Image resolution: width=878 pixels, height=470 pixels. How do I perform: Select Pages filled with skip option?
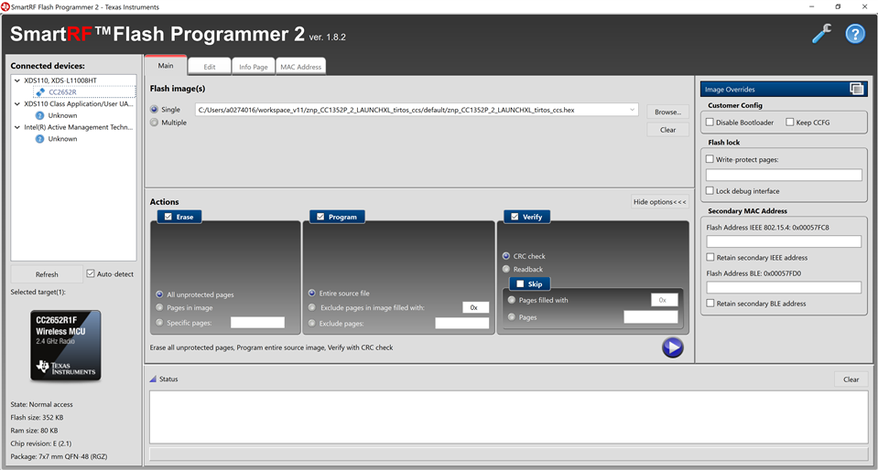[x=511, y=300]
